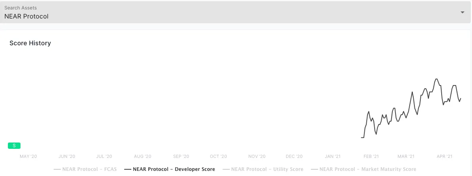Click the APR '21 axis label
This screenshot has width=472, height=176.
pyautogui.click(x=444, y=156)
